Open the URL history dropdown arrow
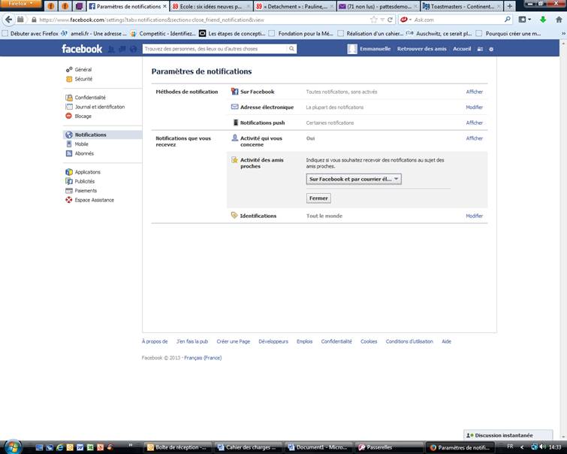 pyautogui.click(x=382, y=20)
